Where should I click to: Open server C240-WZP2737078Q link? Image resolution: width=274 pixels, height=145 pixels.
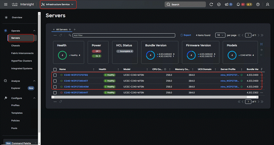[x=76, y=75]
